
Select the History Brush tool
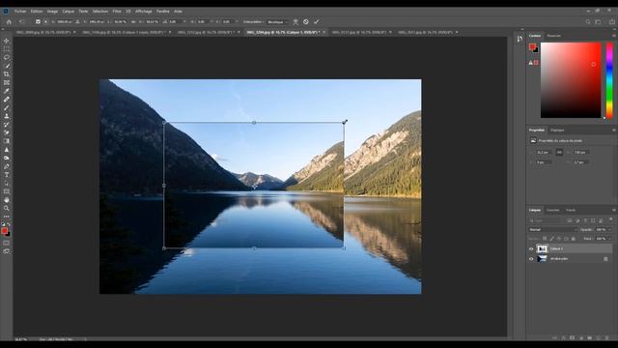[x=7, y=125]
